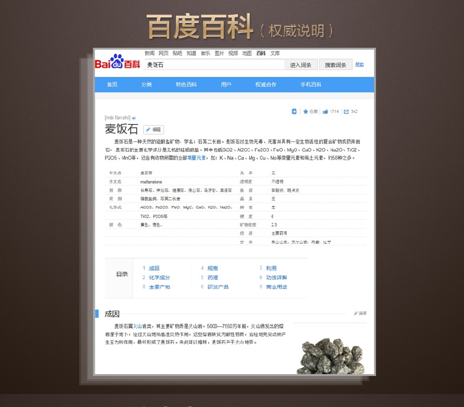The width and height of the screenshot is (464, 407).
Task: Play the pronunciation speaker icon beside pinyin
Action: coord(134,118)
